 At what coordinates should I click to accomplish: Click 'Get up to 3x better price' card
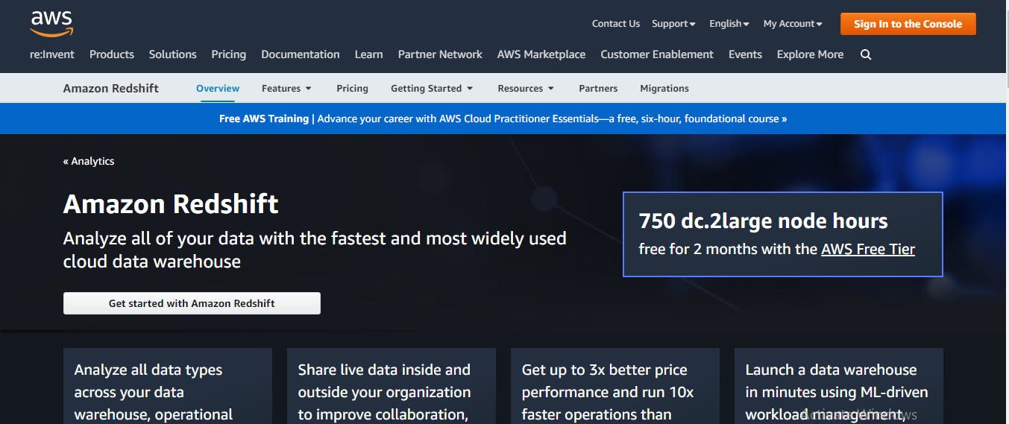[615, 386]
